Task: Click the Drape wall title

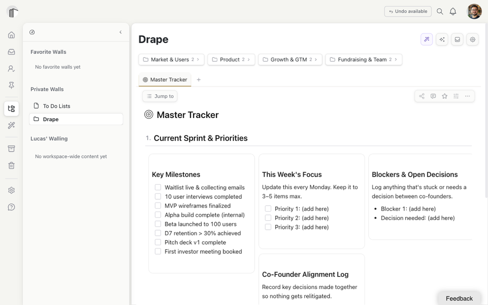Action: pyautogui.click(x=153, y=39)
